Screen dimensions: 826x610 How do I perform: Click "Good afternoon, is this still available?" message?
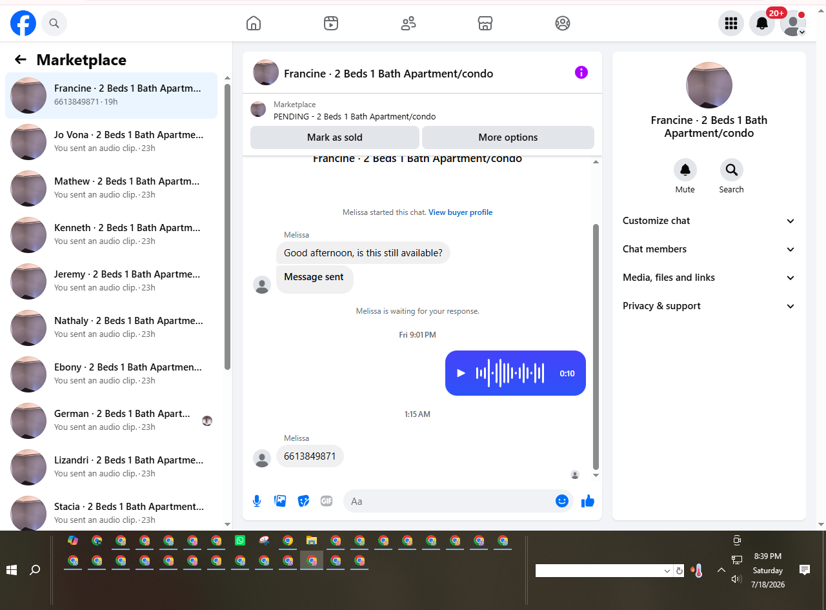[x=363, y=253]
